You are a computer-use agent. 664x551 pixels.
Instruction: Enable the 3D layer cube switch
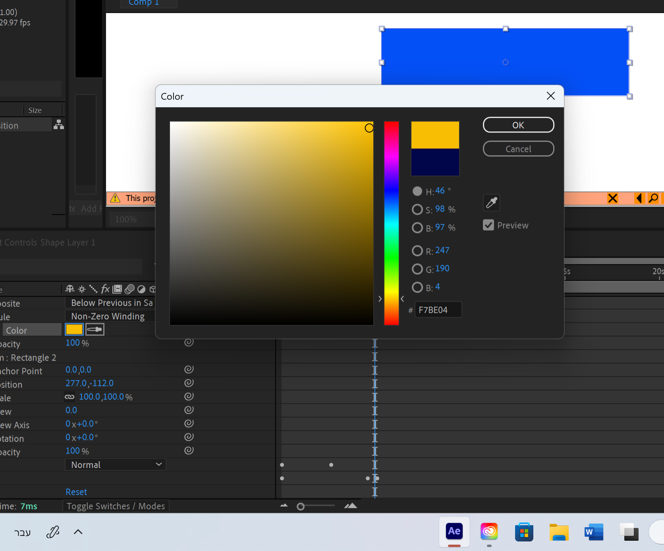tap(153, 289)
